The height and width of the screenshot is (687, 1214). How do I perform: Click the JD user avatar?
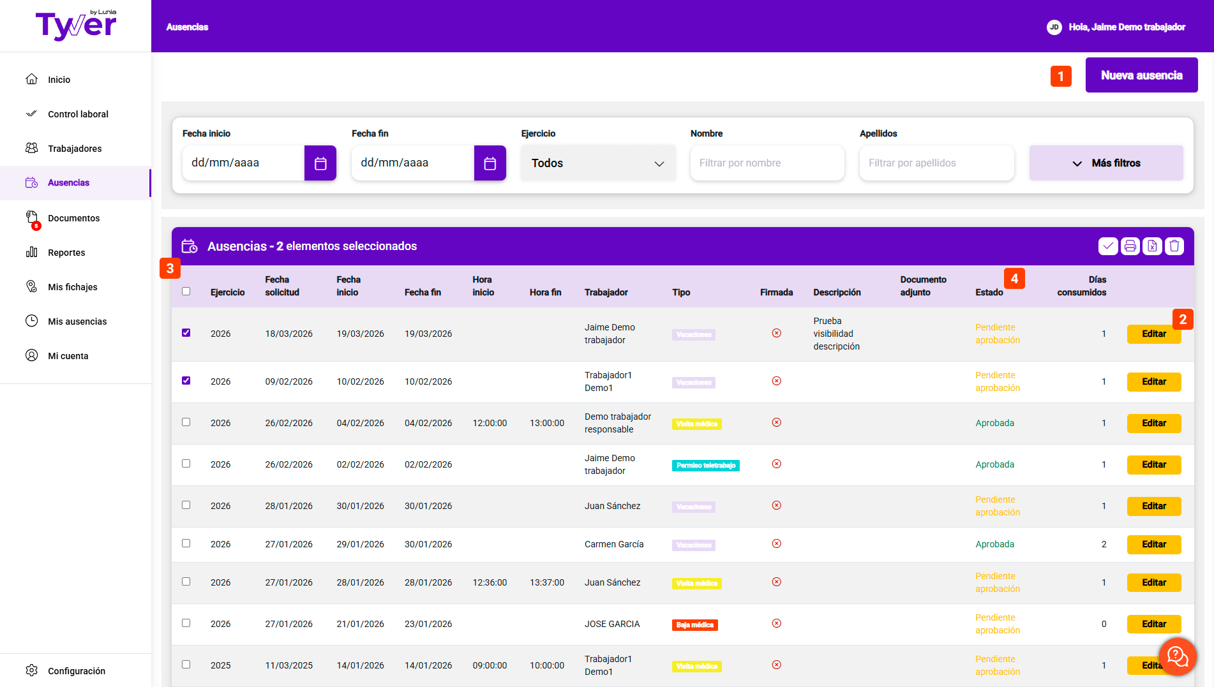click(1054, 27)
